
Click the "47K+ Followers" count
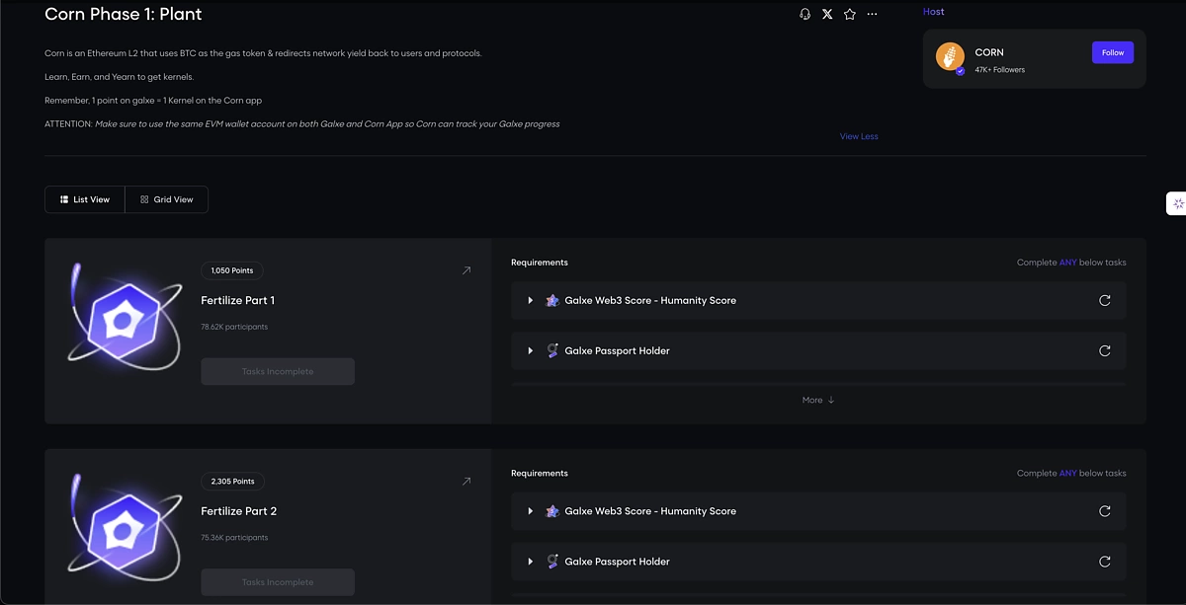point(1000,70)
